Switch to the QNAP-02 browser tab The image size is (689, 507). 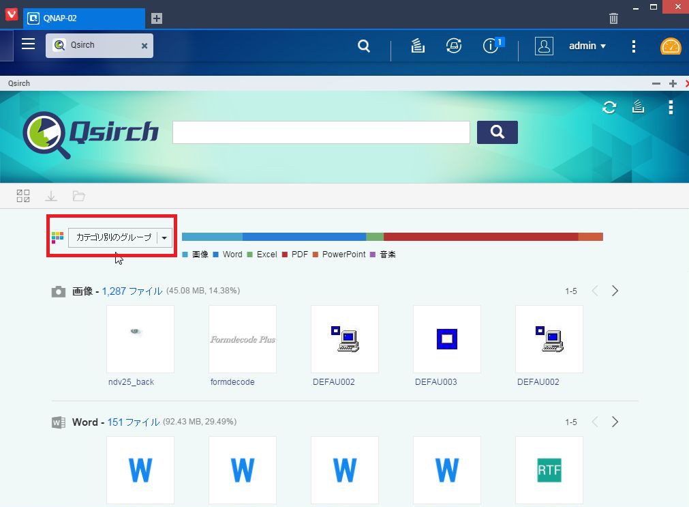point(84,18)
